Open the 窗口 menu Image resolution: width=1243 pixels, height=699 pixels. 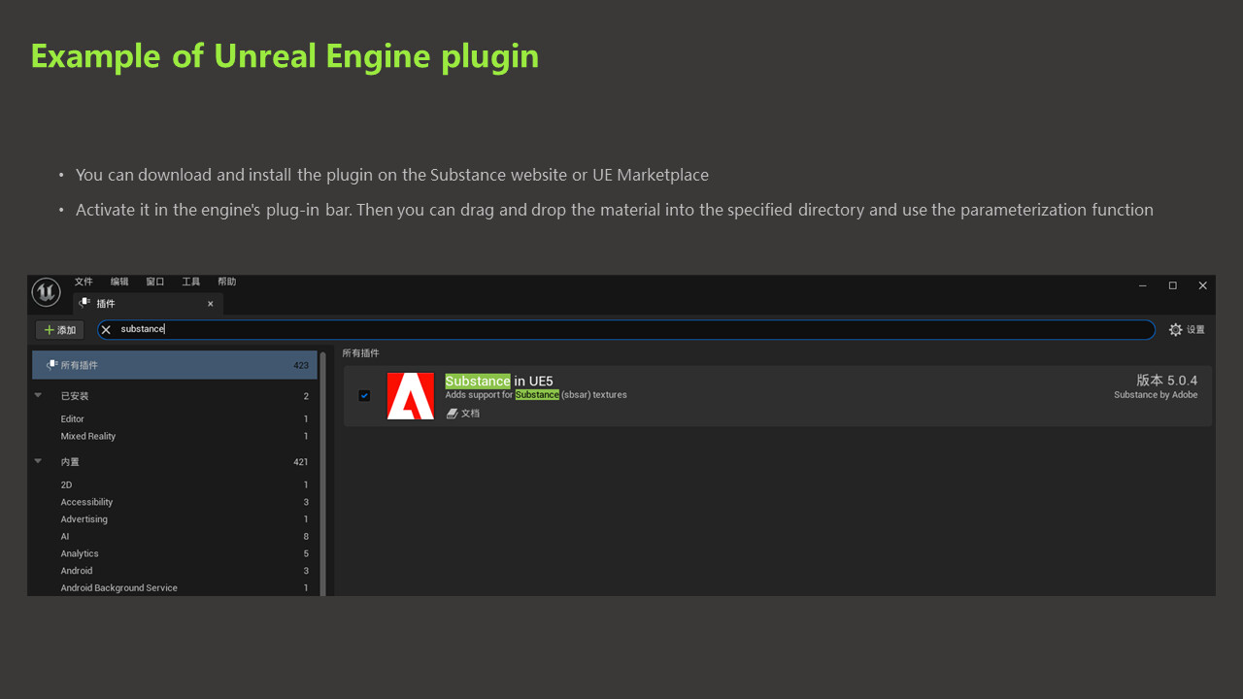coord(155,282)
